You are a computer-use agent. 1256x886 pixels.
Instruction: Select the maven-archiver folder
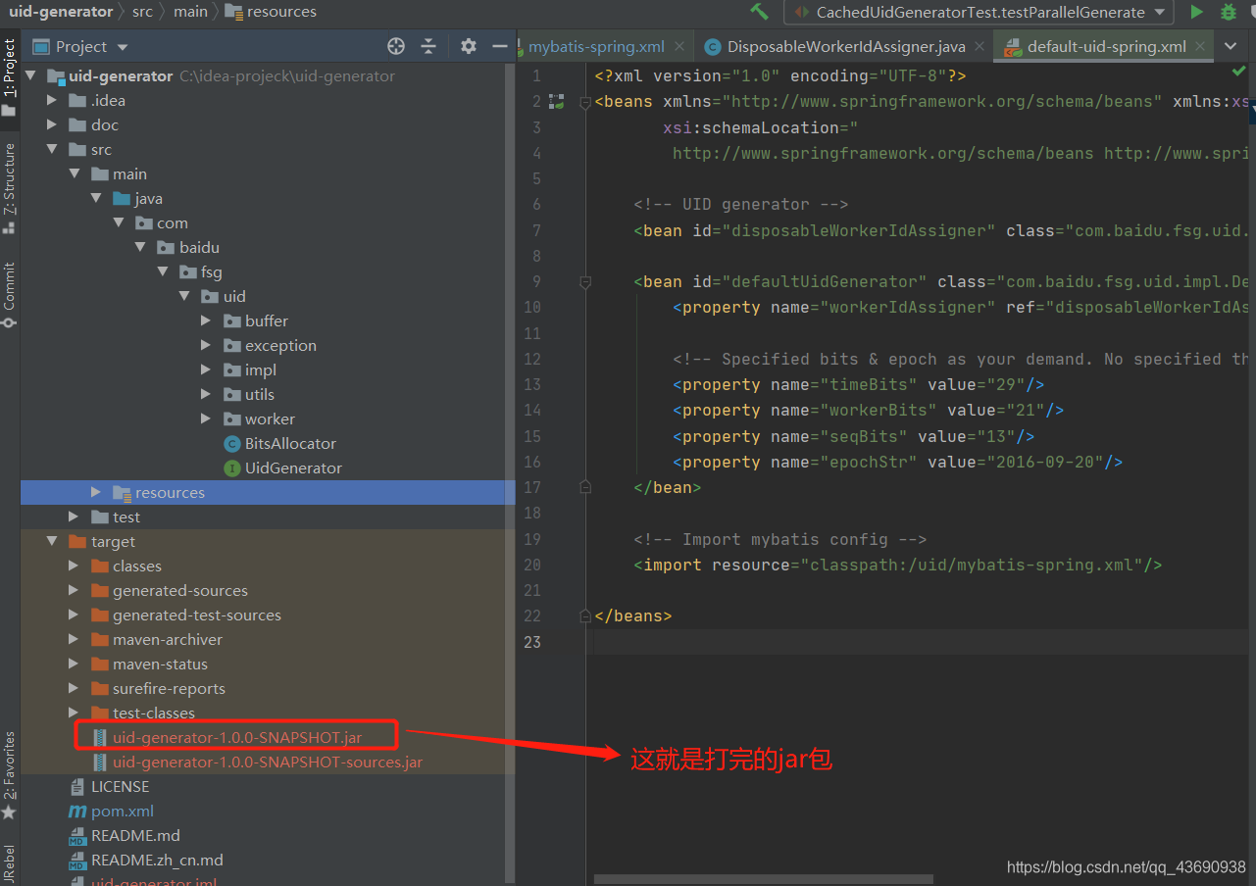coord(156,639)
